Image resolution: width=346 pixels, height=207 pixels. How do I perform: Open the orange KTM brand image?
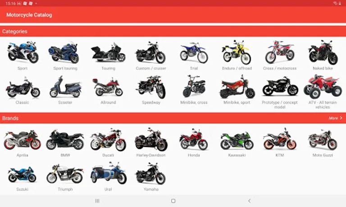click(280, 139)
